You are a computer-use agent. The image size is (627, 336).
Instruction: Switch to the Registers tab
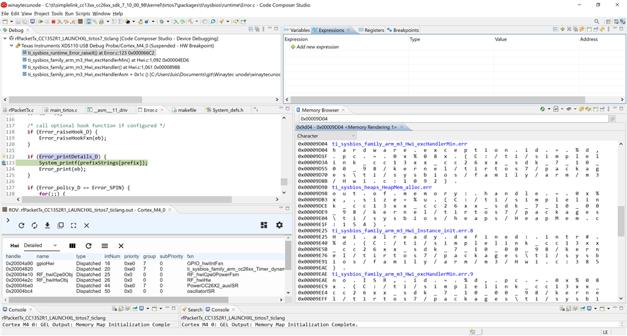tap(373, 30)
